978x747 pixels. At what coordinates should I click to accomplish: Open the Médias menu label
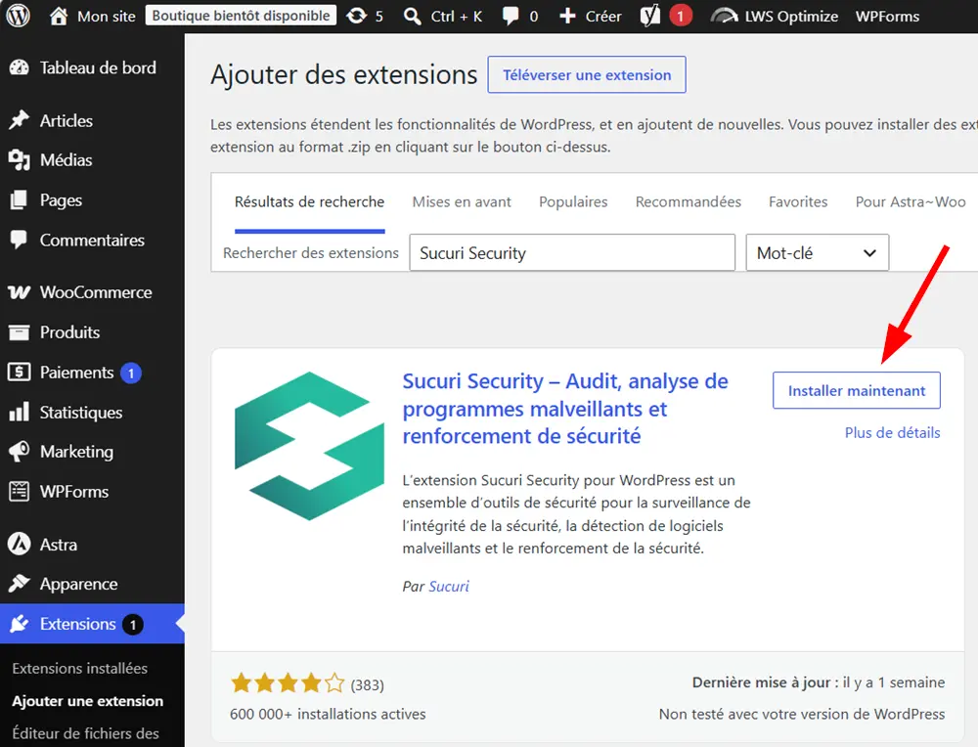[x=67, y=160]
